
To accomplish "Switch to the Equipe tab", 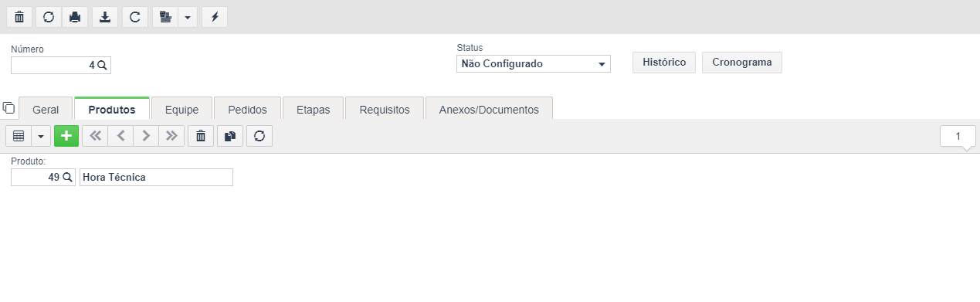I will pyautogui.click(x=182, y=110).
